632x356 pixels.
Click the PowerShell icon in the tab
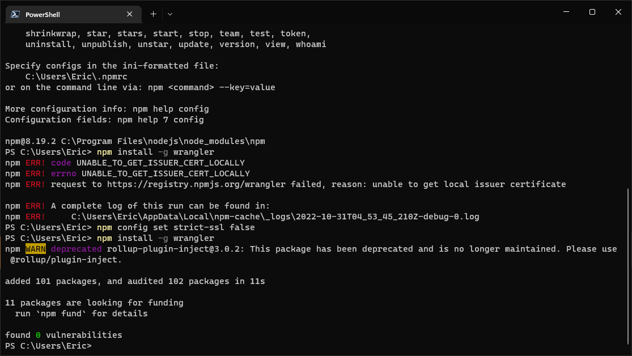coord(16,14)
